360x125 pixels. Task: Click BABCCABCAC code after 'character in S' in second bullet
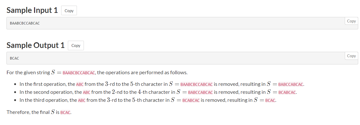pos(201,92)
